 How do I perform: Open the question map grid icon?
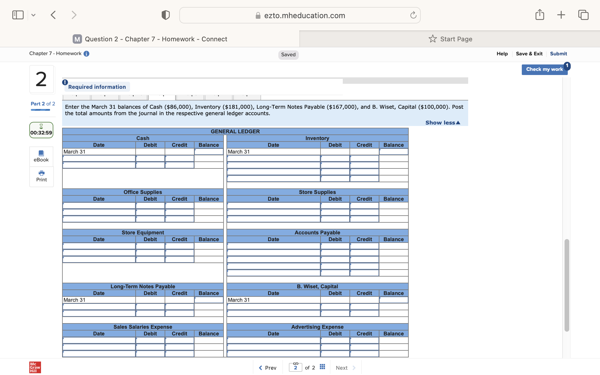(x=322, y=367)
